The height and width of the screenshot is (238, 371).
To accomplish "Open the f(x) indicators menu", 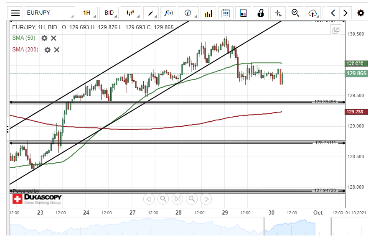I will [x=169, y=13].
